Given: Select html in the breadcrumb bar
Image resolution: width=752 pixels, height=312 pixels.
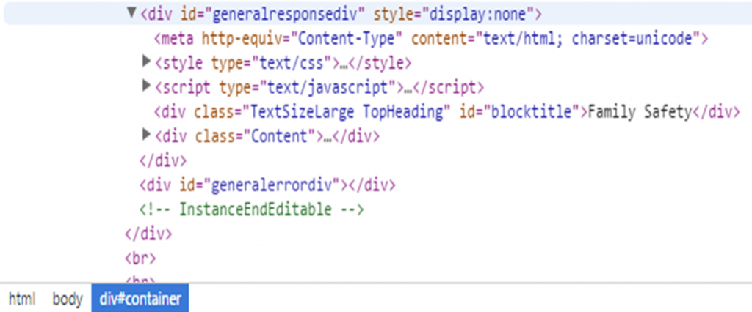Looking at the screenshot, I should pyautogui.click(x=21, y=299).
